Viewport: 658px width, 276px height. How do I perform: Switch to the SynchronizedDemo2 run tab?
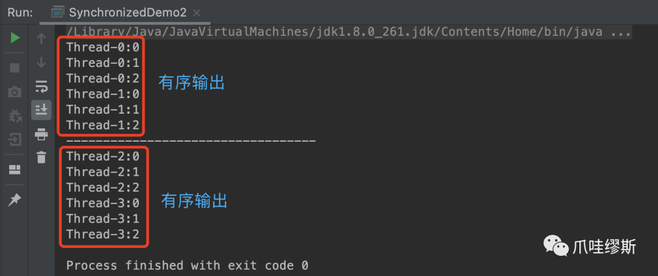coord(119,13)
